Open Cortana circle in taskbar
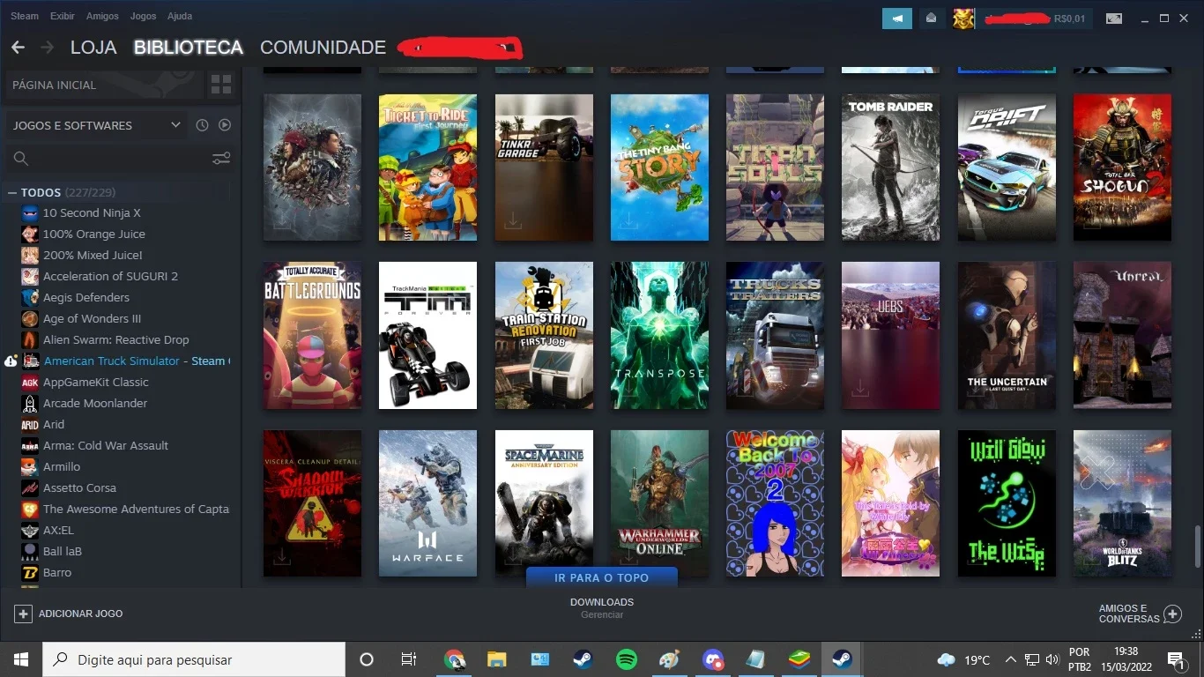The height and width of the screenshot is (677, 1204). point(367,659)
